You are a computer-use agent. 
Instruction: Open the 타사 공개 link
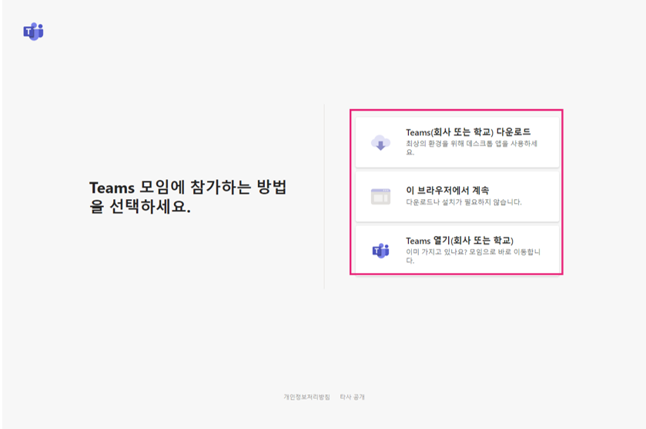pos(352,397)
